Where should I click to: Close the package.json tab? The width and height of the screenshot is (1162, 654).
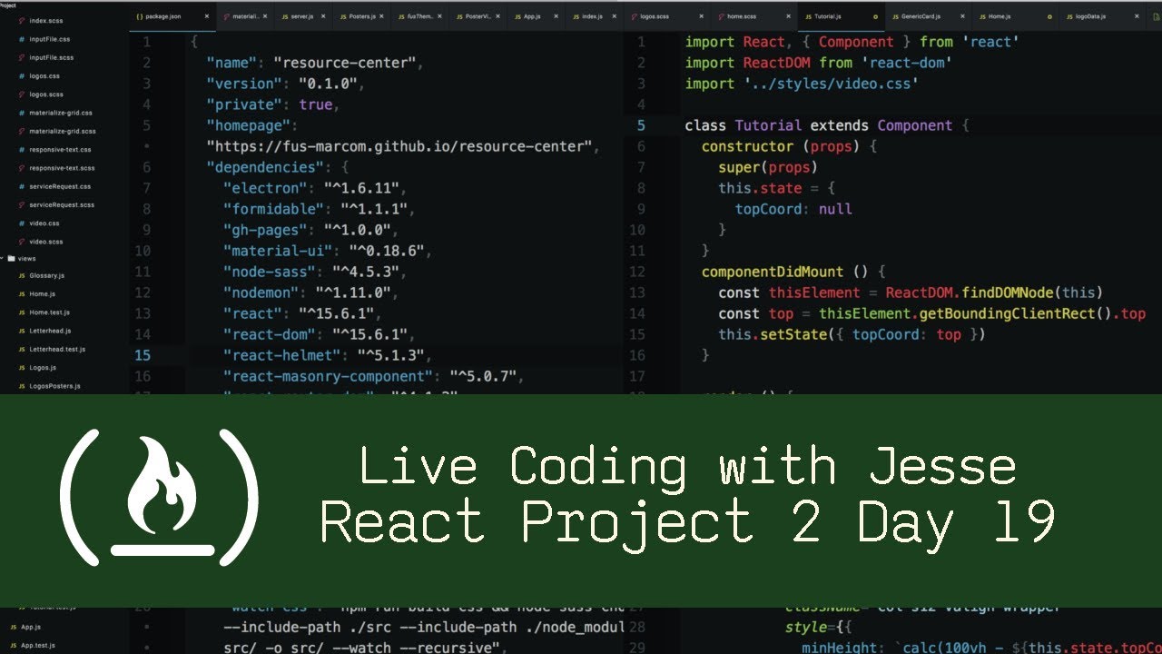coord(207,16)
